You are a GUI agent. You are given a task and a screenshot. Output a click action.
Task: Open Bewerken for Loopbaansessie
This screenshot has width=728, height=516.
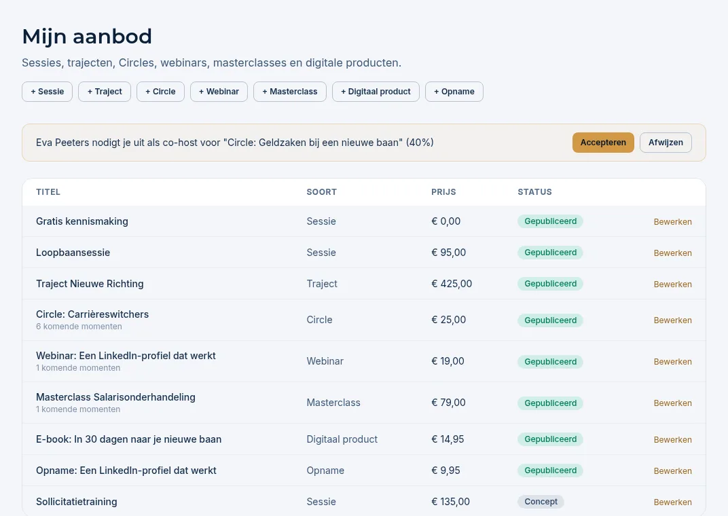tap(672, 253)
